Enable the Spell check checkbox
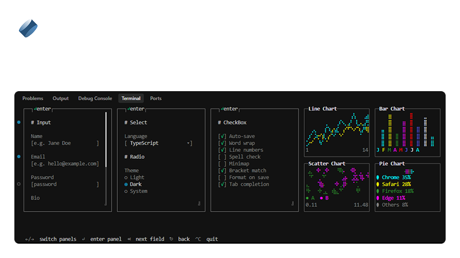This screenshot has height=258, width=460. click(x=222, y=157)
